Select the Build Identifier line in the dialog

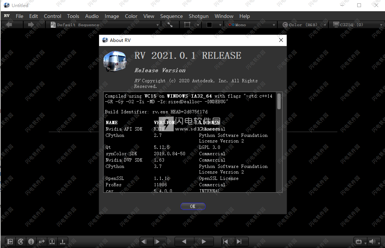point(156,112)
